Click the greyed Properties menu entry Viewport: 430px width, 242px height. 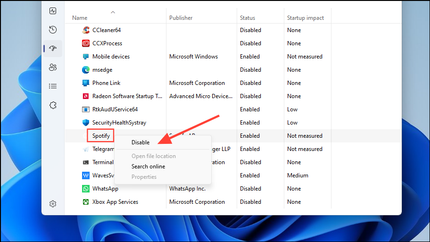coord(144,177)
